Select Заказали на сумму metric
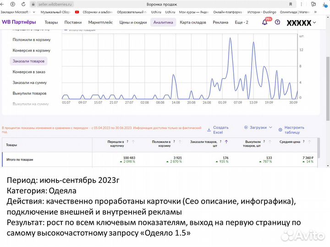This screenshot has height=247, width=330. pos(29,82)
